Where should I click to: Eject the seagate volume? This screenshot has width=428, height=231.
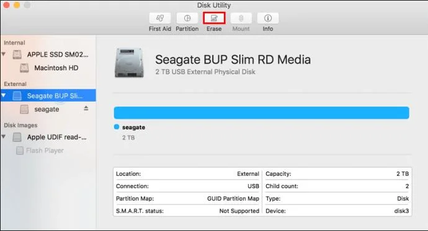[86, 108]
